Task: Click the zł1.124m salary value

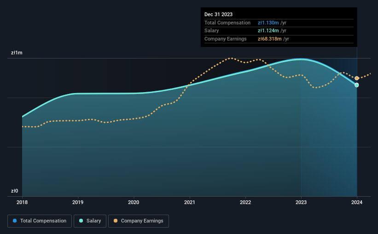Action: pyautogui.click(x=268, y=31)
